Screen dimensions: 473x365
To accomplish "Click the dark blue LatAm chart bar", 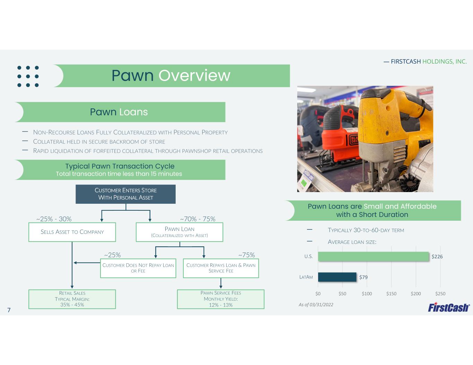I will [337, 277].
